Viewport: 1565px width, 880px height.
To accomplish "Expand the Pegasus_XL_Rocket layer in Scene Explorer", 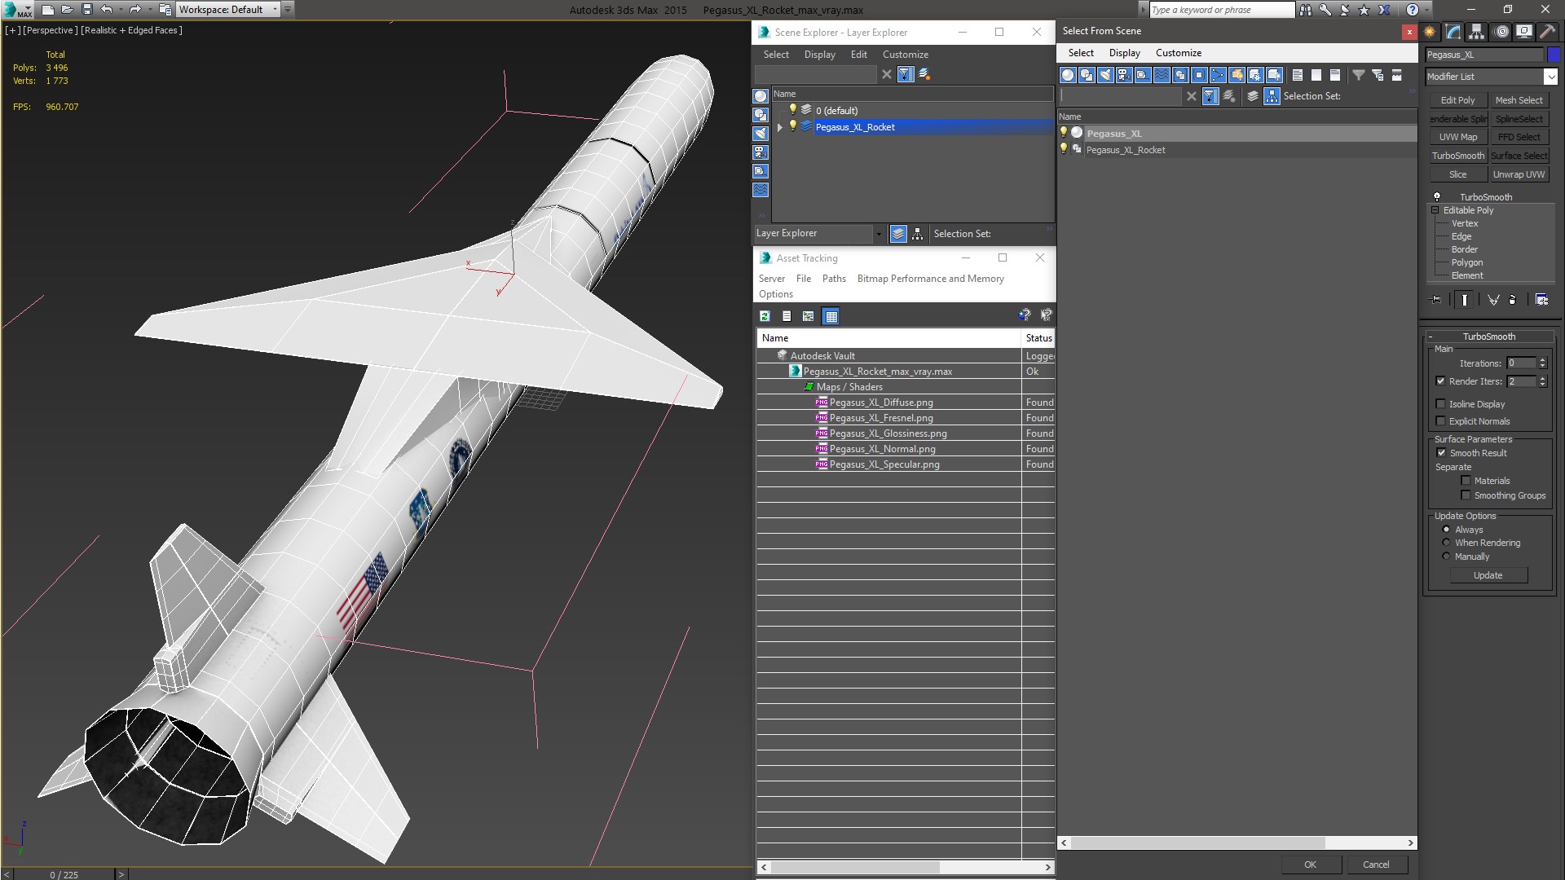I will pos(780,127).
